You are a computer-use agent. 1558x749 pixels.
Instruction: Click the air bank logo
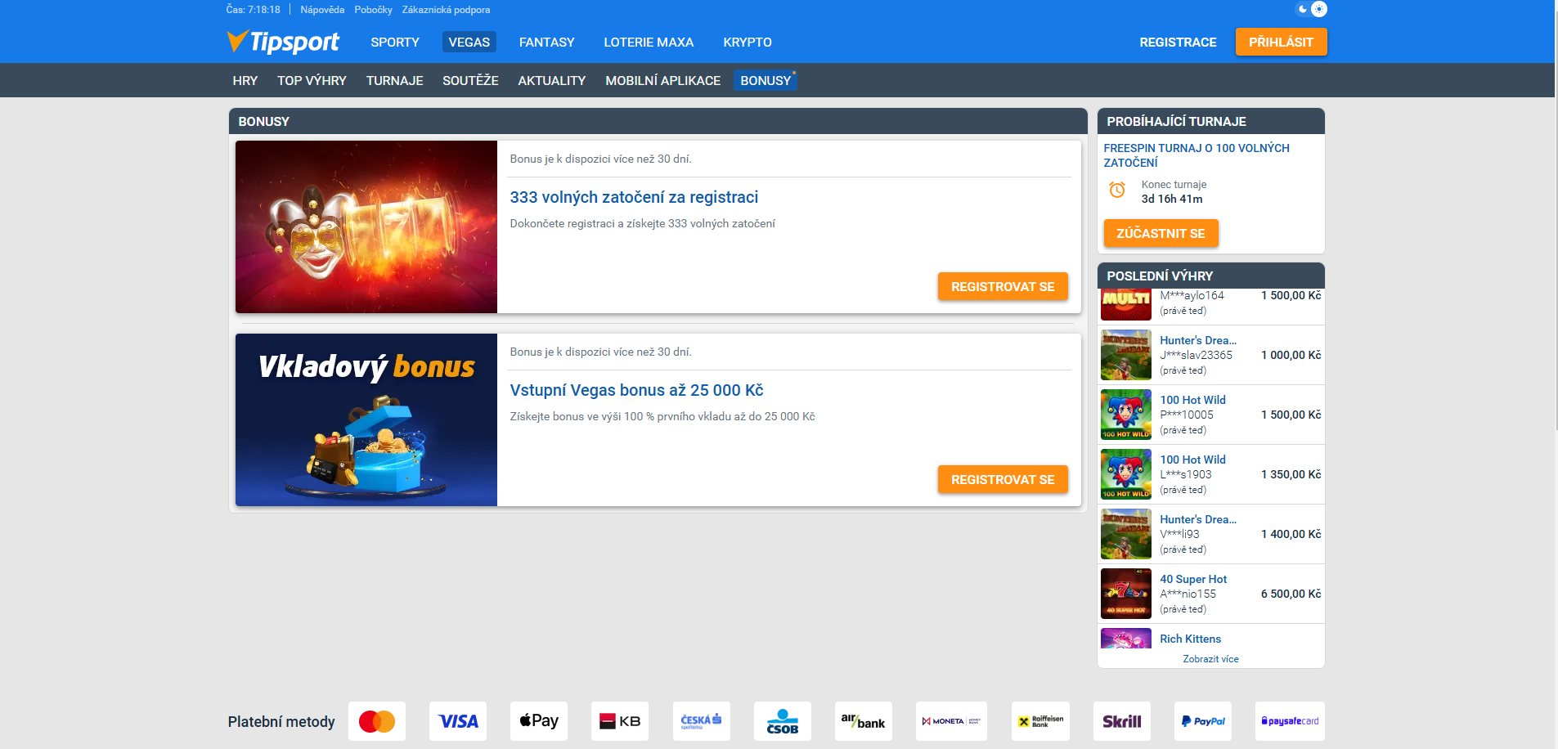(864, 721)
